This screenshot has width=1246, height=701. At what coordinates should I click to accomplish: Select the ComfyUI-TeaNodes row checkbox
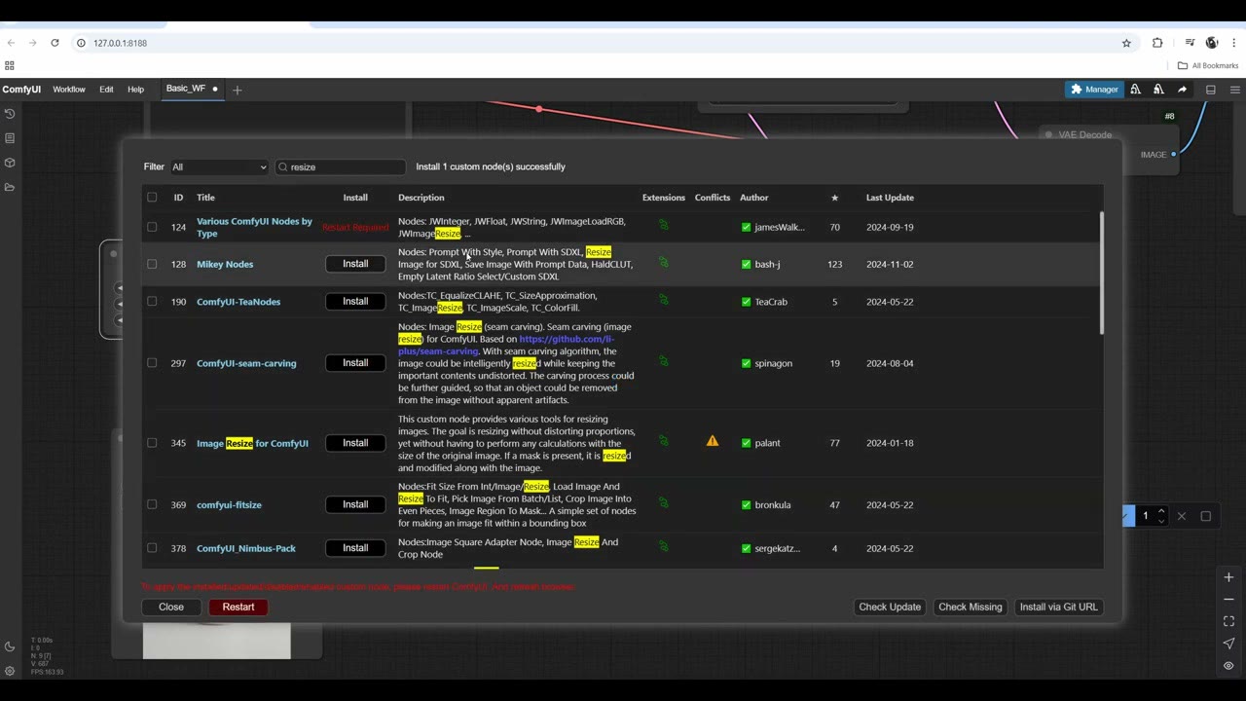tap(152, 302)
